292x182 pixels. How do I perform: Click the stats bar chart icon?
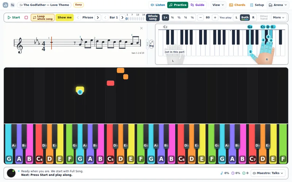(5, 5)
